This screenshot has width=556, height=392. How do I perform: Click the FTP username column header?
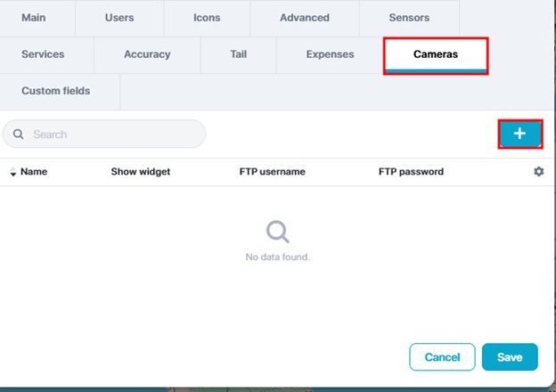[273, 172]
